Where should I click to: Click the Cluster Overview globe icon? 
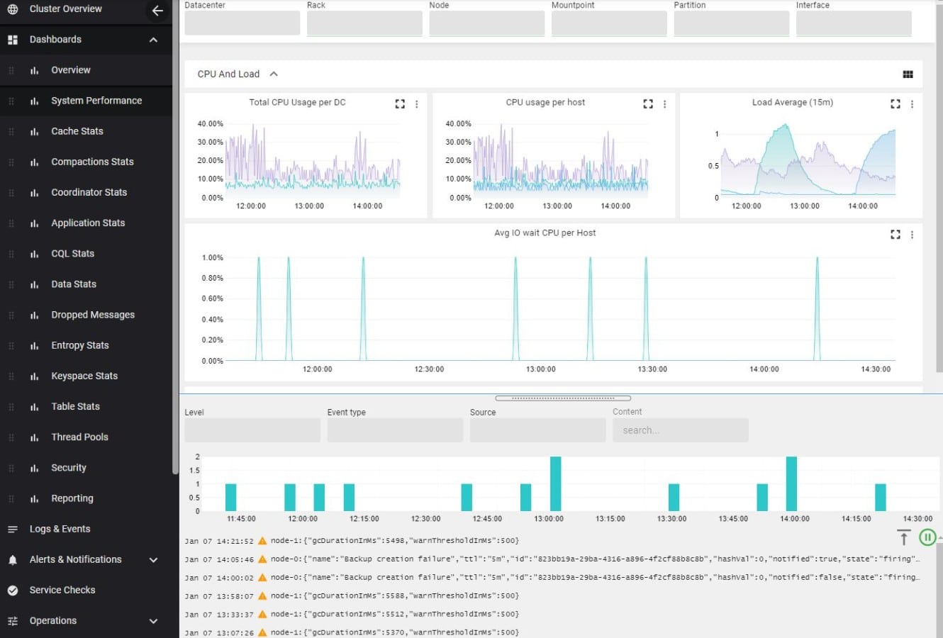(x=11, y=9)
